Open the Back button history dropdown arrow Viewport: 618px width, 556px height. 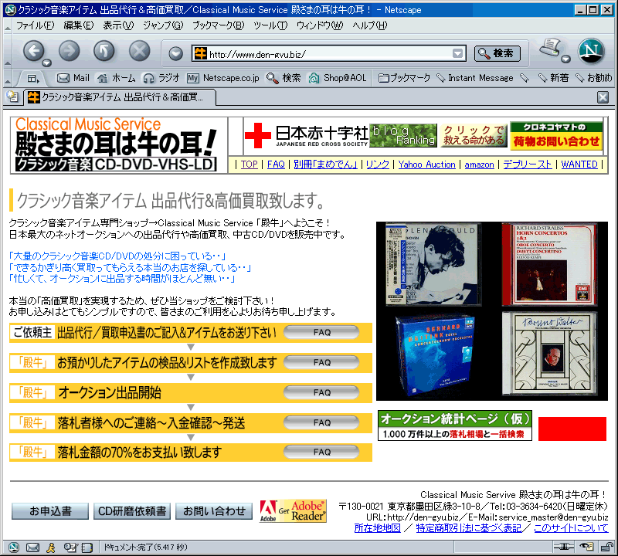[x=46, y=63]
